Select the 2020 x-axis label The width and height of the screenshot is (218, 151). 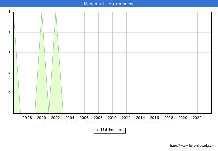(x=183, y=118)
